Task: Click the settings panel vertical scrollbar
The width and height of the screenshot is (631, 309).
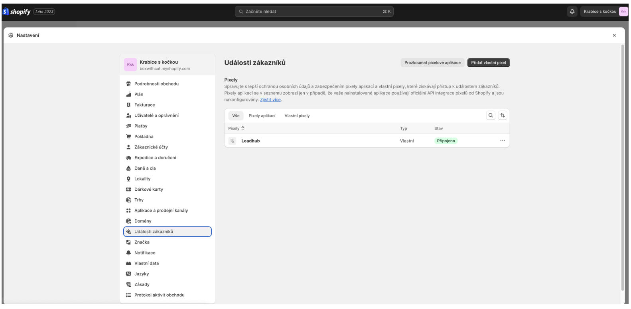Action: [x=623, y=167]
